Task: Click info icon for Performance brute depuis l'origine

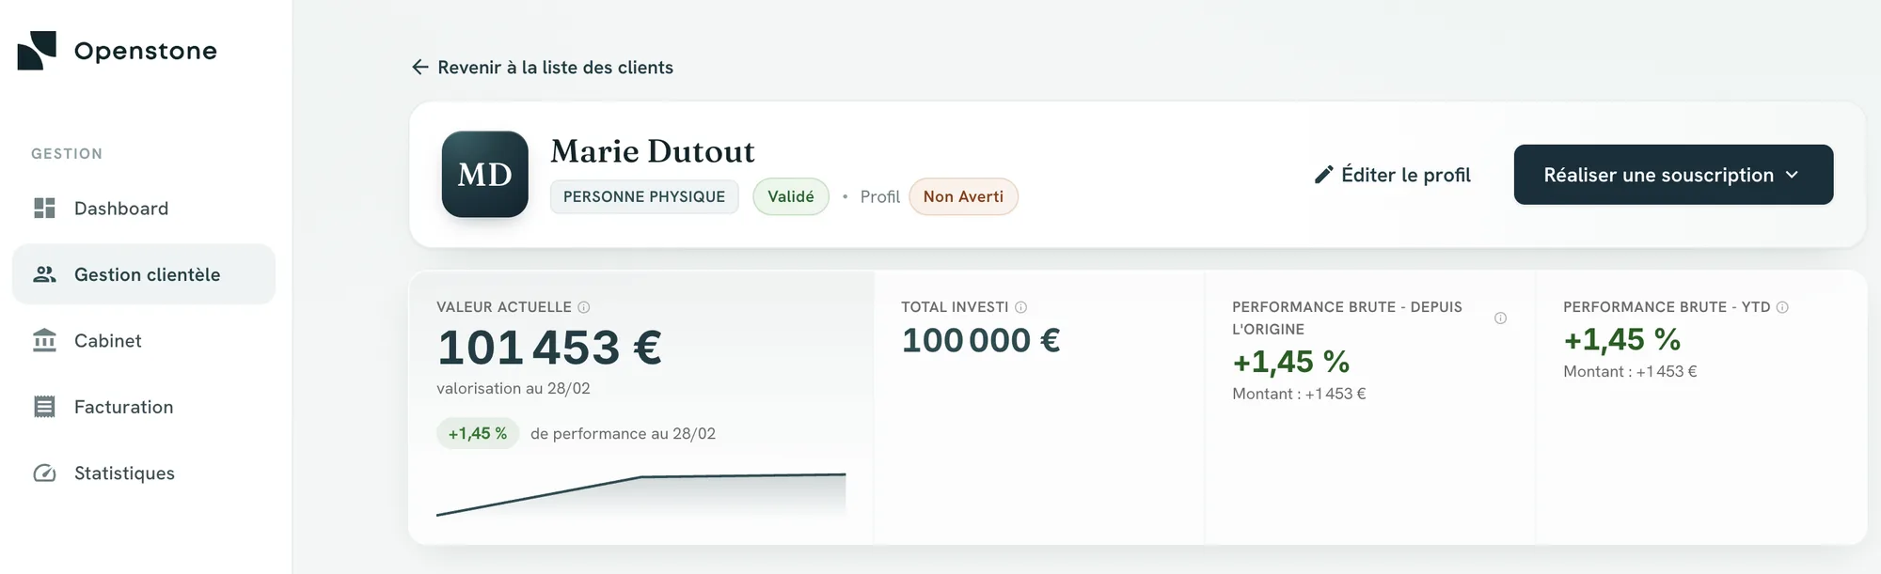Action: click(x=1500, y=318)
